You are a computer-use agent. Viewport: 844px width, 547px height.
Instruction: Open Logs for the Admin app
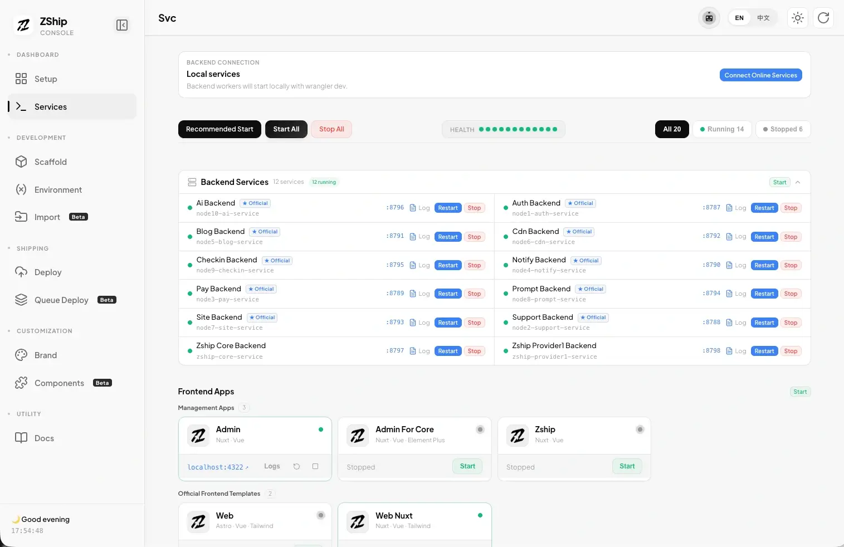(272, 466)
